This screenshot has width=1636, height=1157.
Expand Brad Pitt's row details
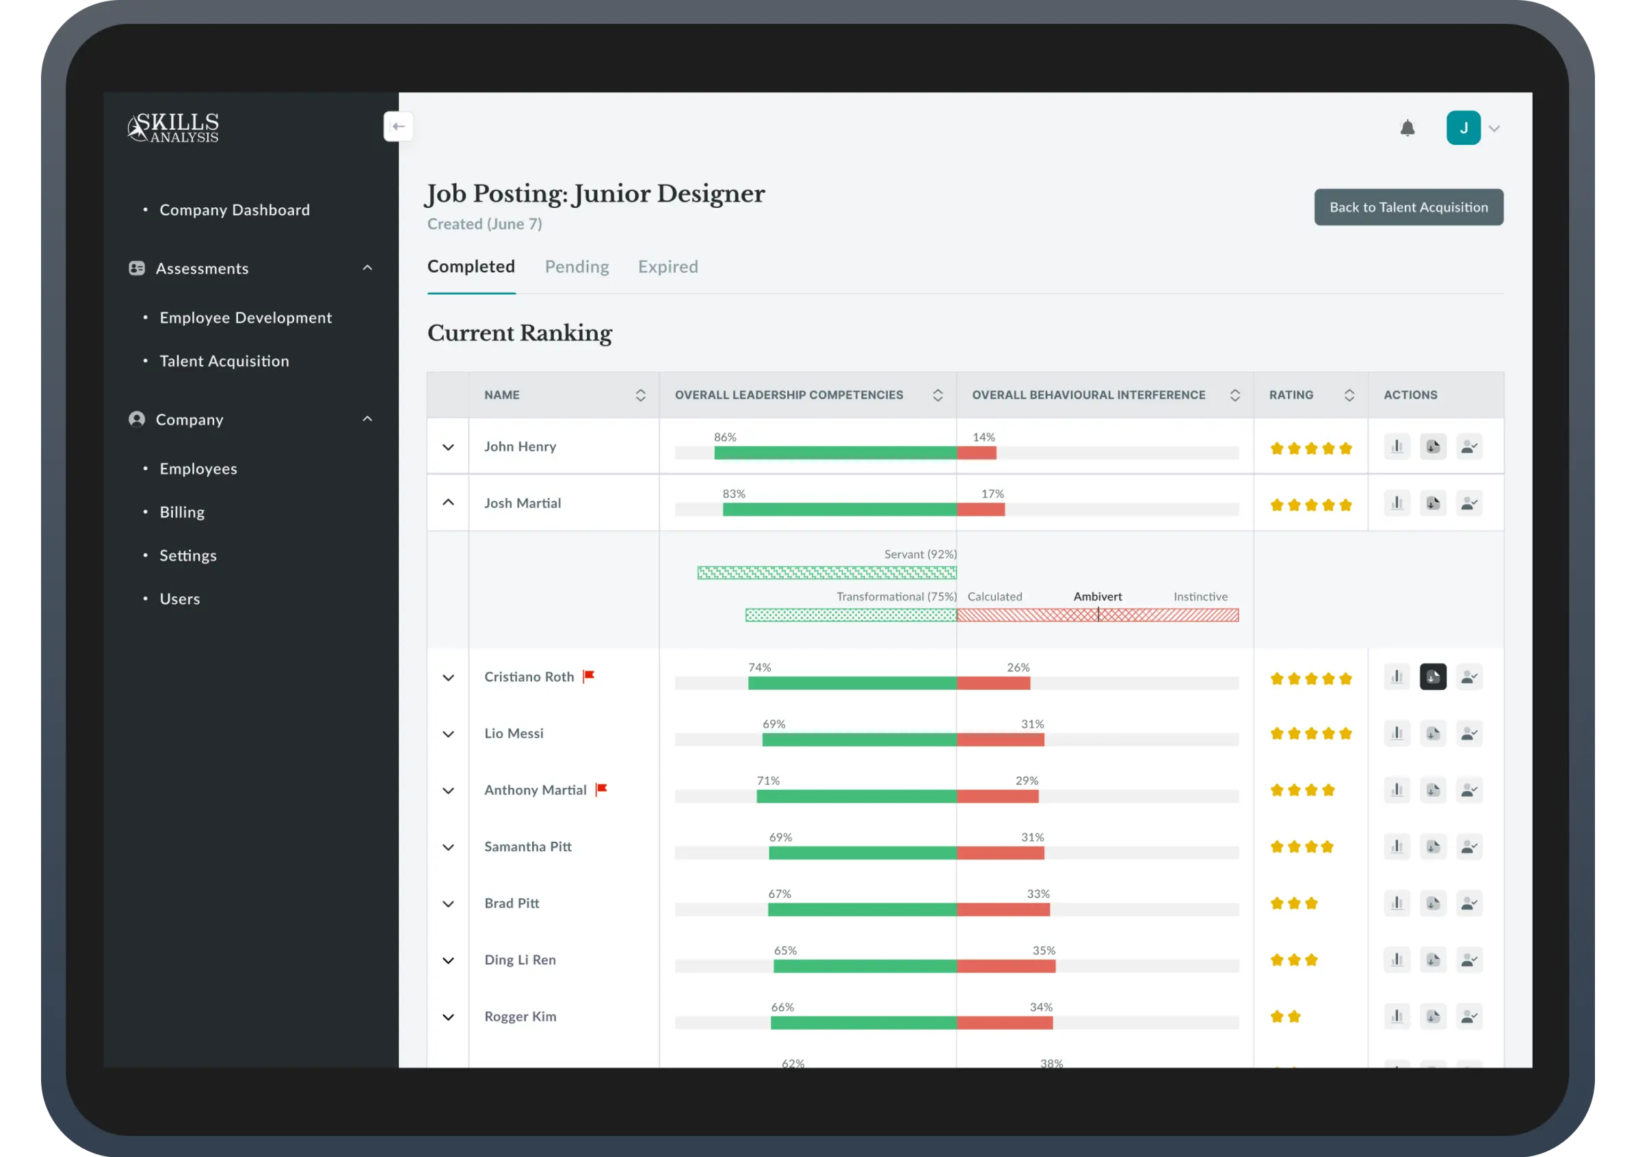tap(448, 903)
